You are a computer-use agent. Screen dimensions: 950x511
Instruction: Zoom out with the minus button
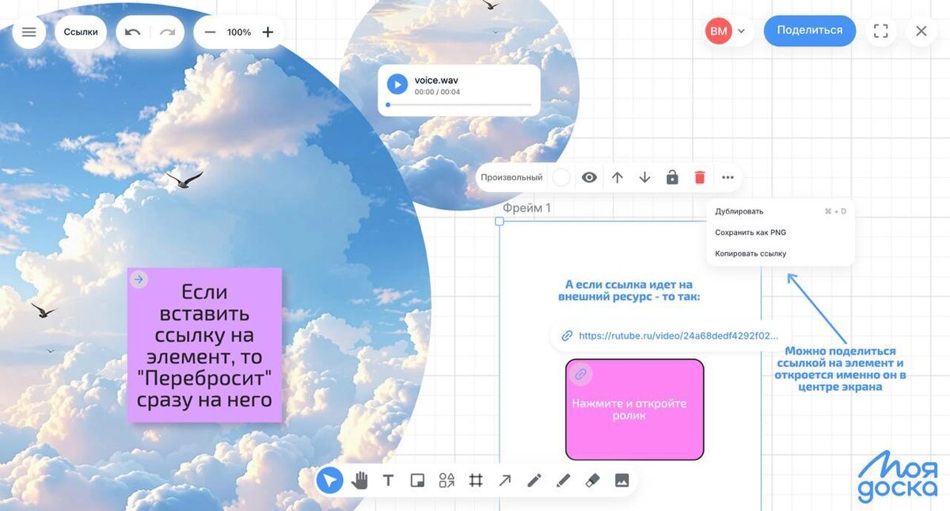[210, 32]
